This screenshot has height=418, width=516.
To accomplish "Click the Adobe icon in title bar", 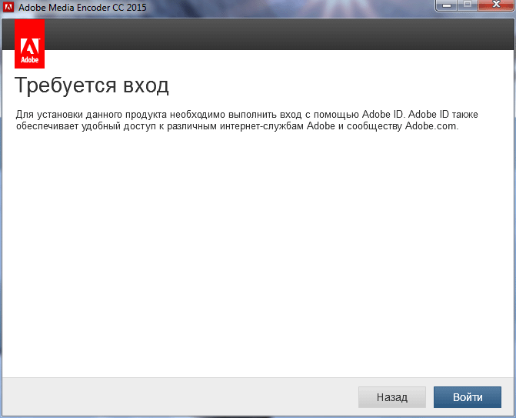I will pos(8,7).
